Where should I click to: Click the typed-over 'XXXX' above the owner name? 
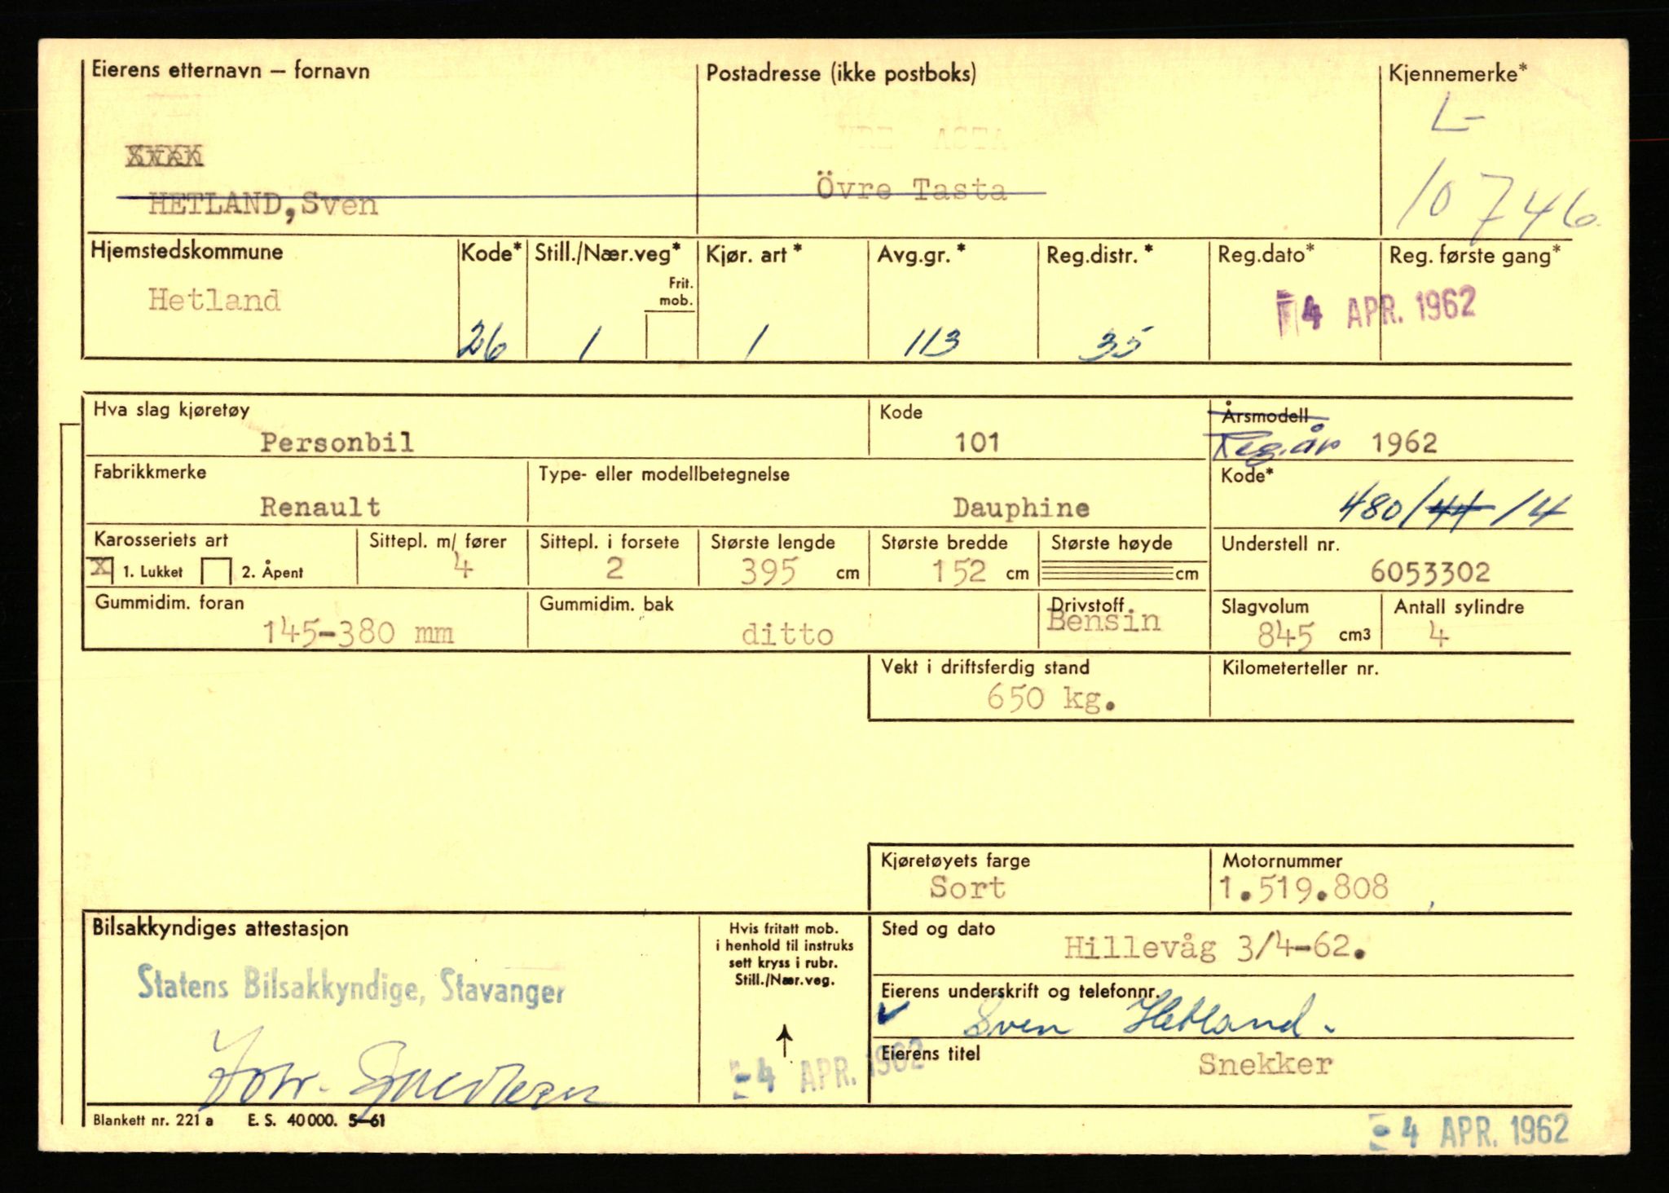pos(165,156)
